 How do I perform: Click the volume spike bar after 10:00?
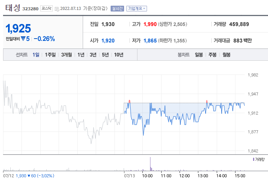150,164
